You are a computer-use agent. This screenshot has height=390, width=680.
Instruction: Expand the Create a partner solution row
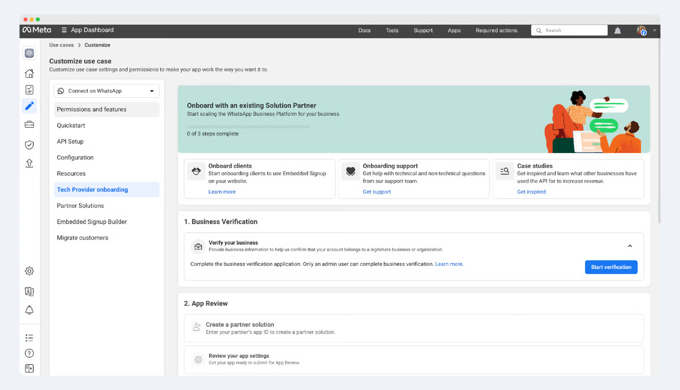(413, 328)
